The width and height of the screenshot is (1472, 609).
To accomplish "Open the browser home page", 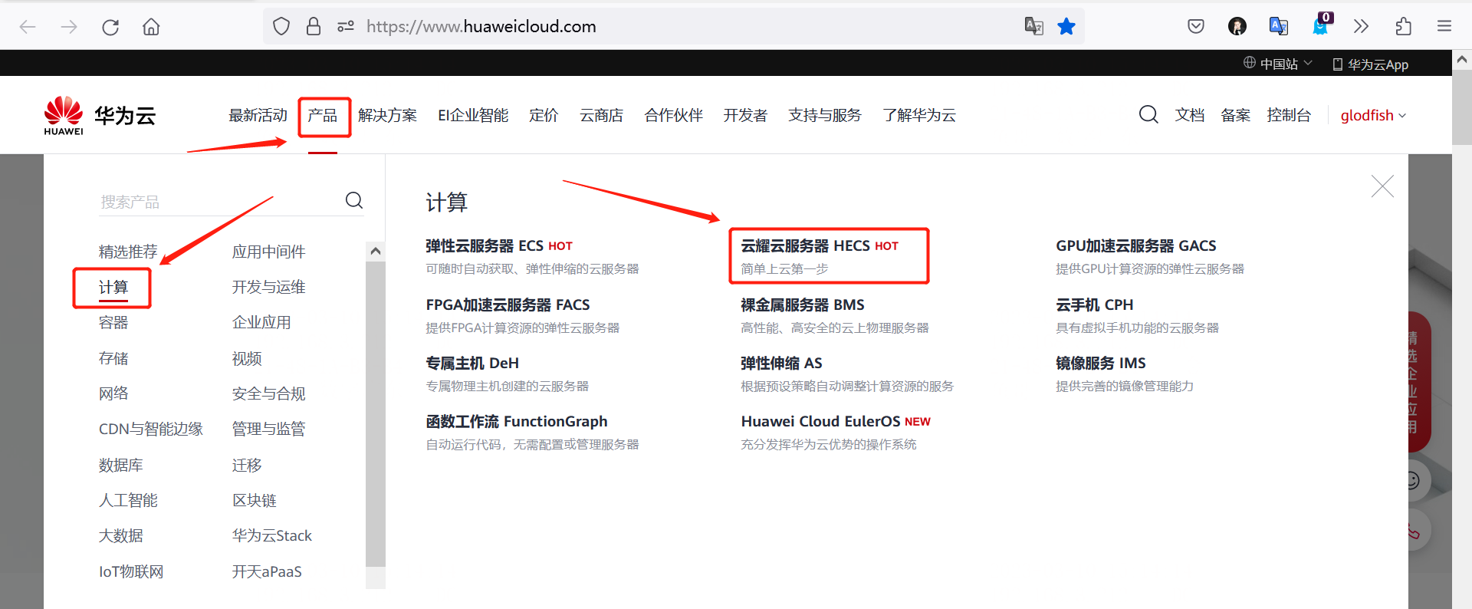I will pos(152,27).
